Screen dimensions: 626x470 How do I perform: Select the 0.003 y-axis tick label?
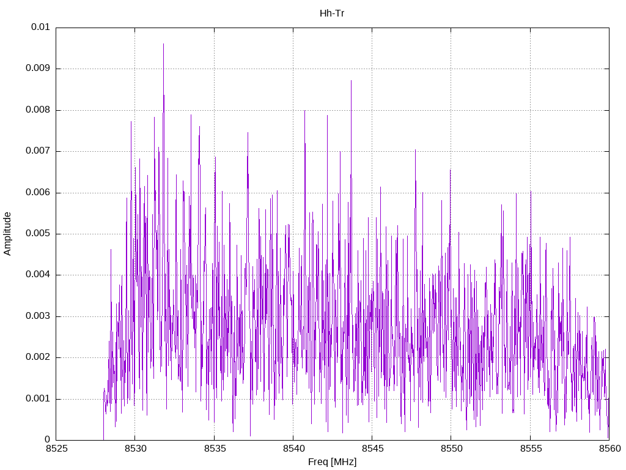coord(38,316)
